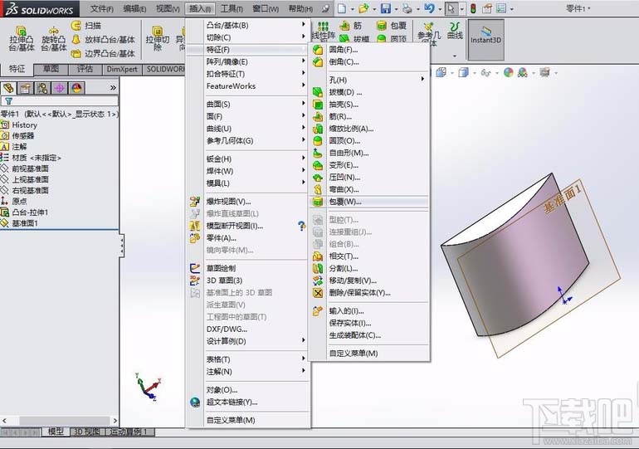Choose 抽壳(S)... shell menu item
This screenshot has height=449, width=639.
(368, 105)
